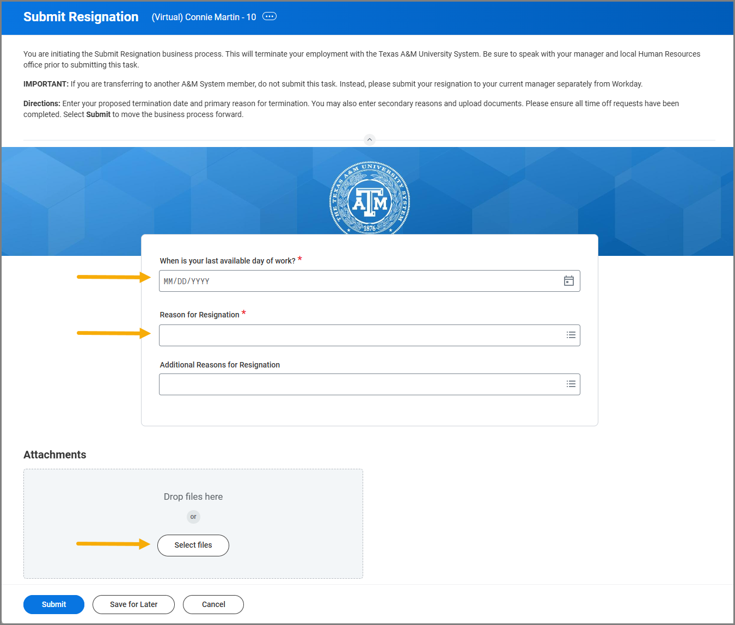Click the "Additional Reasons for Resignation" label
The height and width of the screenshot is (625, 735).
point(220,365)
